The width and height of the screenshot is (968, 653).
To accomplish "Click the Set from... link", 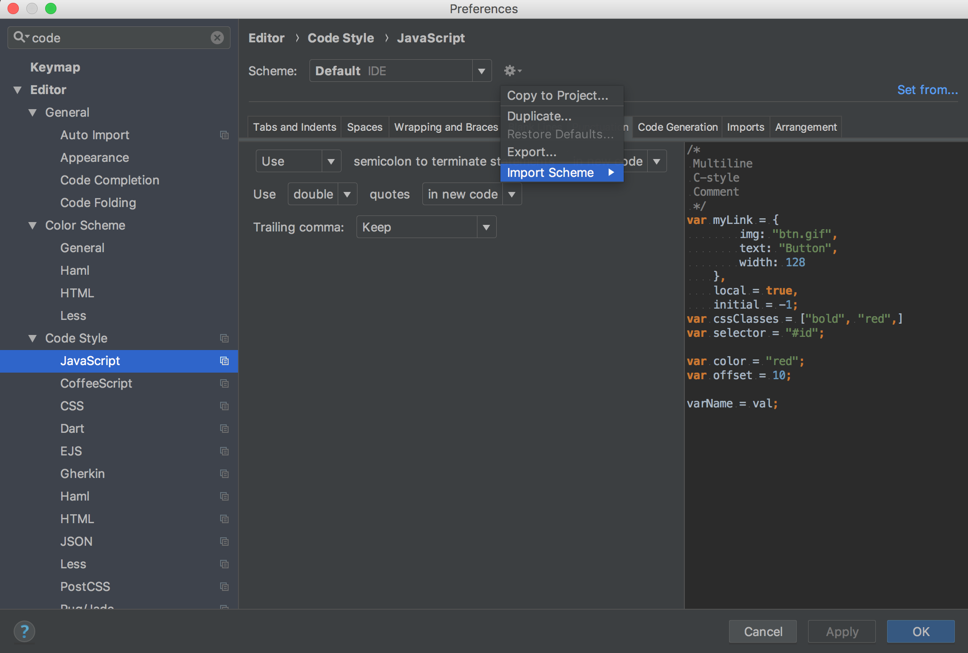I will pyautogui.click(x=927, y=90).
